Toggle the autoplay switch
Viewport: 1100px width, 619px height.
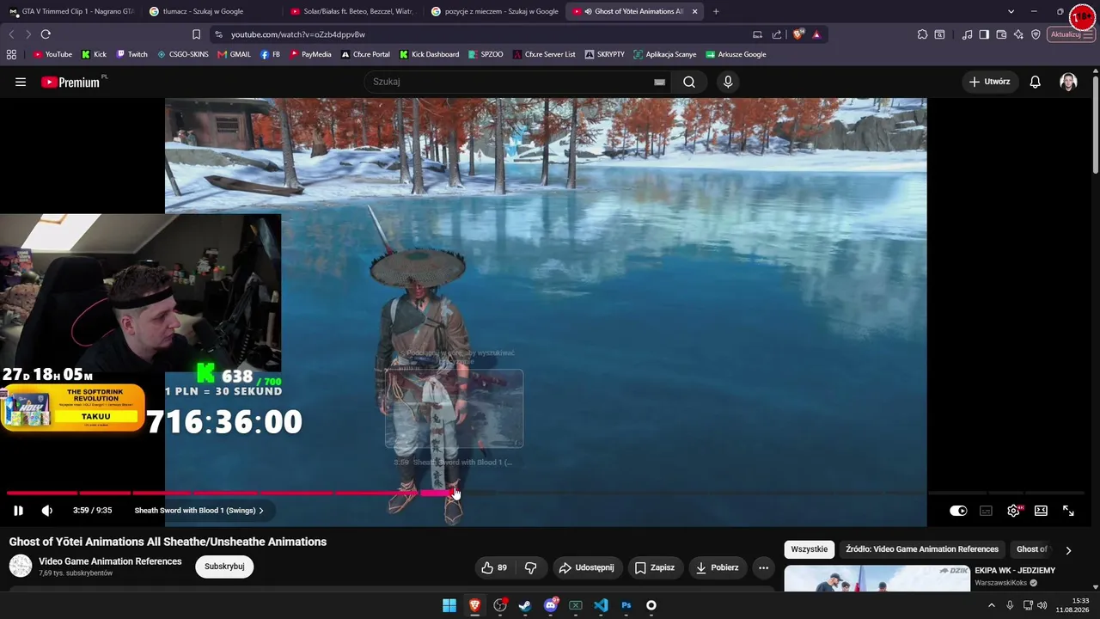pos(958,511)
